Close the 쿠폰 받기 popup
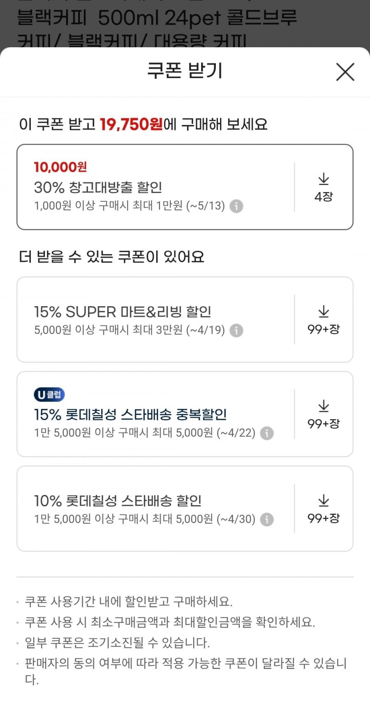Viewport: 370px width, 723px height. [345, 72]
